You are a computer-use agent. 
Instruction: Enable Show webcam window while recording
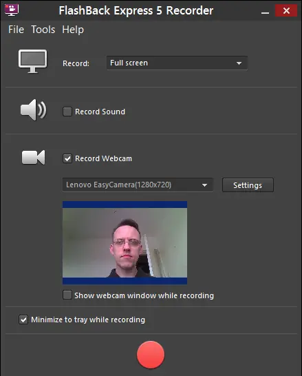(x=67, y=295)
